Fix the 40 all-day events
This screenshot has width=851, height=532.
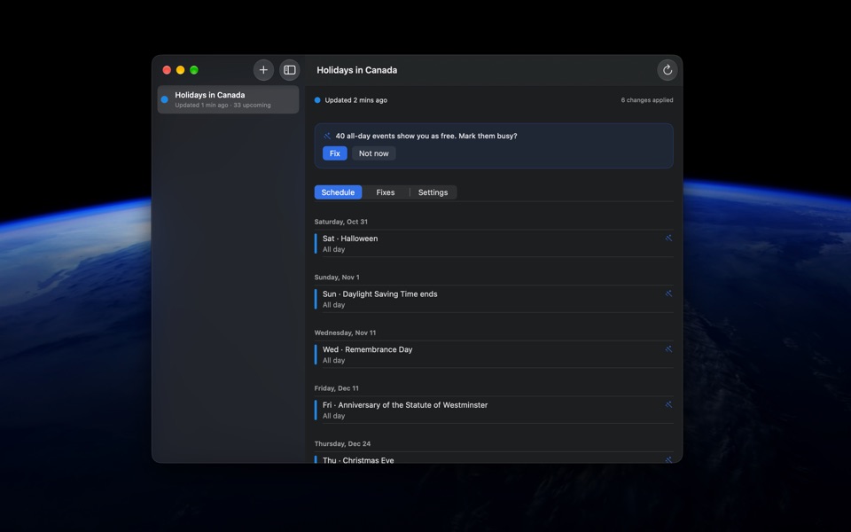335,153
